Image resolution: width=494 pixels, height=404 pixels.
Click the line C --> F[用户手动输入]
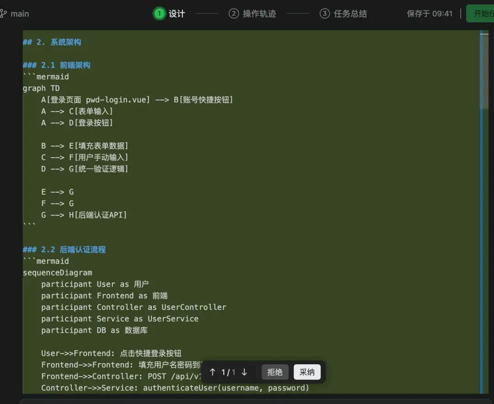point(85,158)
